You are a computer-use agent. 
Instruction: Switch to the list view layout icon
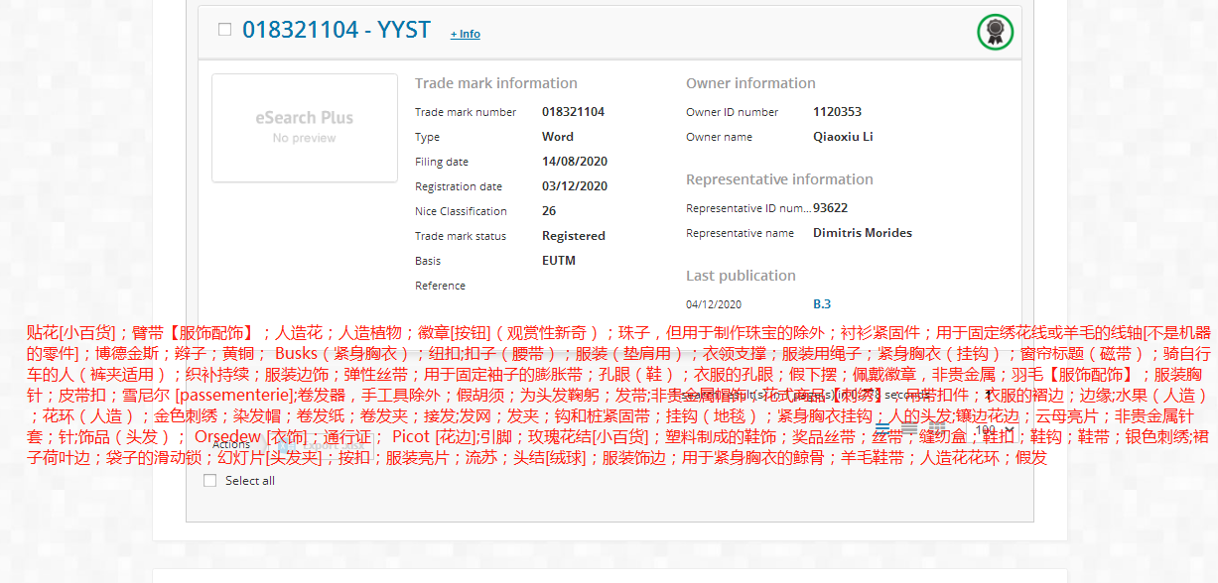pos(882,430)
